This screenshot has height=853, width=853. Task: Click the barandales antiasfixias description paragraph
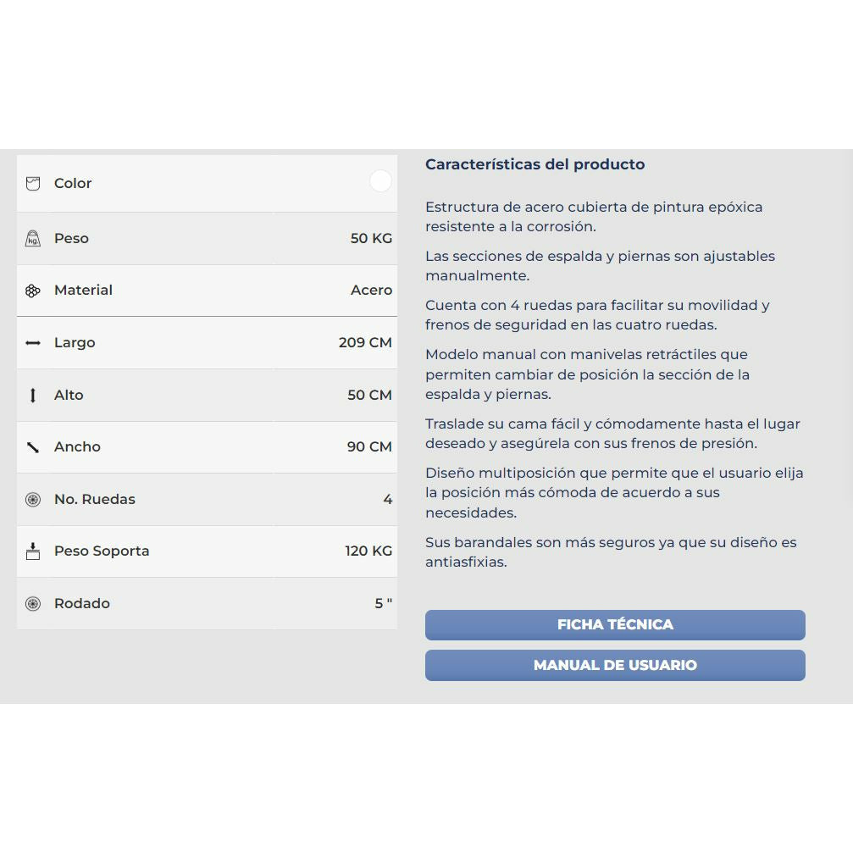point(611,552)
